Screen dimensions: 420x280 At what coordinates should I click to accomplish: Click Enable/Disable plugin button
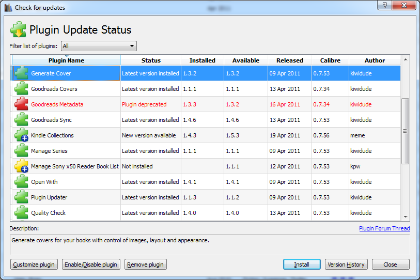91,265
